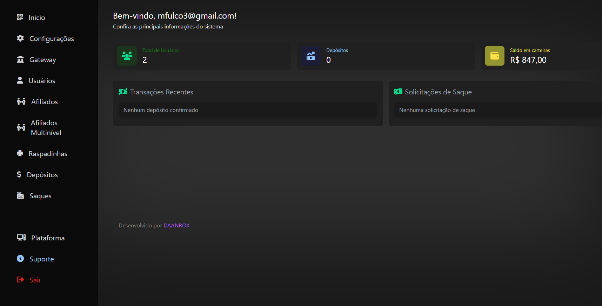Click the Plataforma computer icon

pyautogui.click(x=21, y=238)
